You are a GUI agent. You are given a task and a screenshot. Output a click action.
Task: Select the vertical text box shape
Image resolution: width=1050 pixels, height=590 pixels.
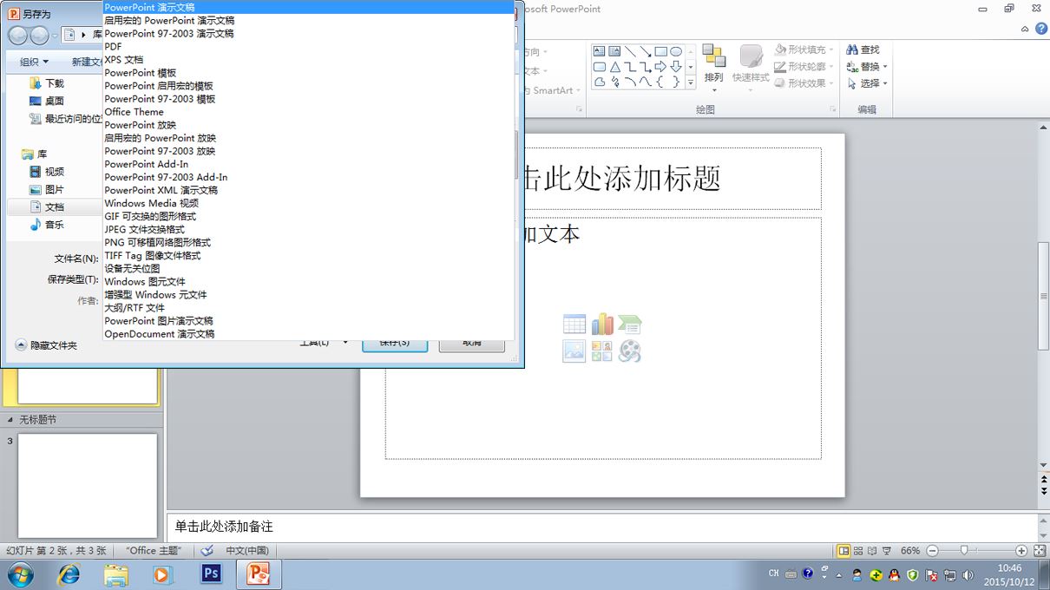pos(614,51)
